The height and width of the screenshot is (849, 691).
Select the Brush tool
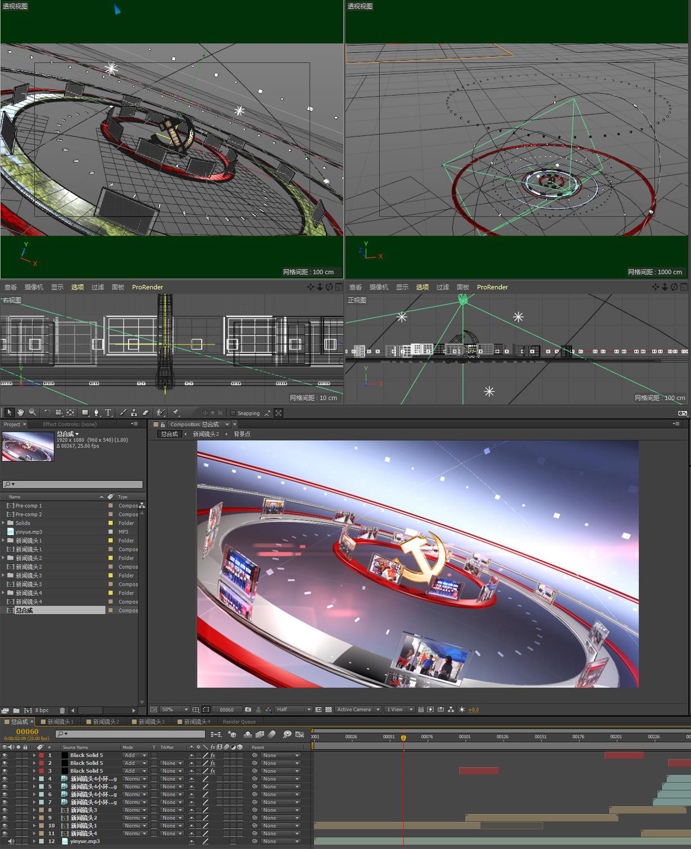click(123, 412)
